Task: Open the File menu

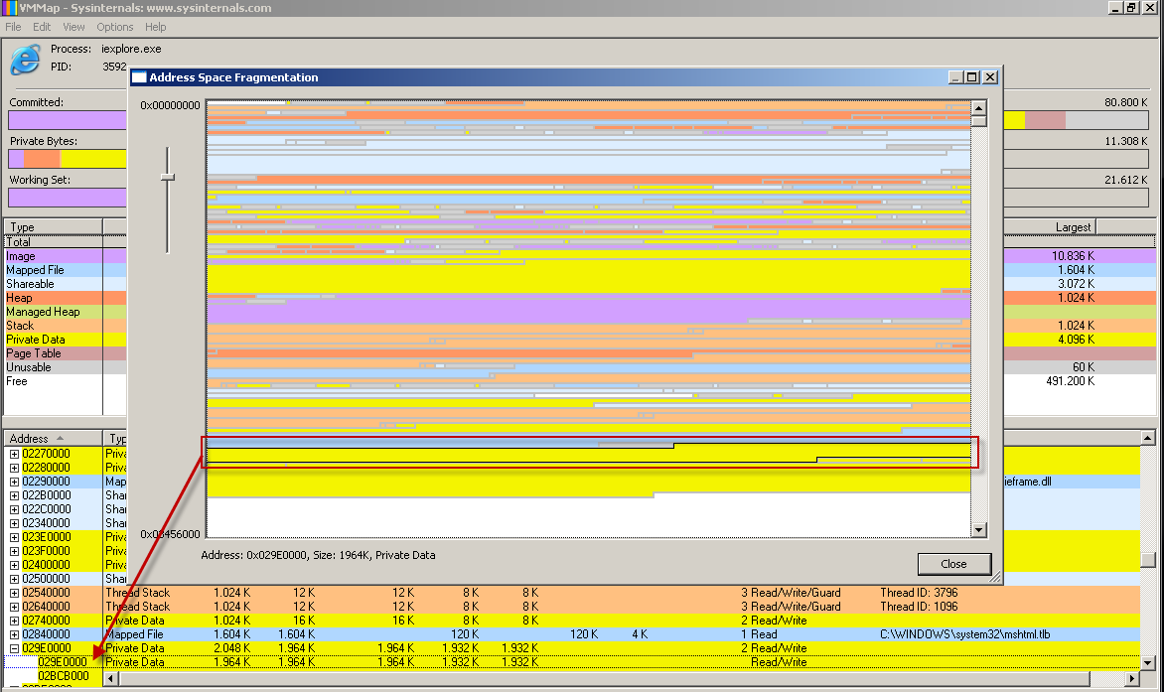Action: 13,27
